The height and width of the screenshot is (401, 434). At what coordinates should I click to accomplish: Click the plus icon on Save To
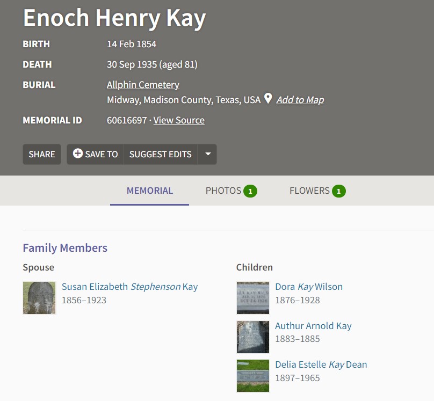78,154
